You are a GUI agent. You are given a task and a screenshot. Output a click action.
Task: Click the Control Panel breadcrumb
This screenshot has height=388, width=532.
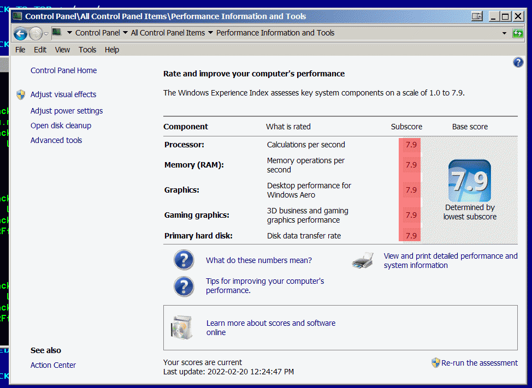(x=98, y=33)
